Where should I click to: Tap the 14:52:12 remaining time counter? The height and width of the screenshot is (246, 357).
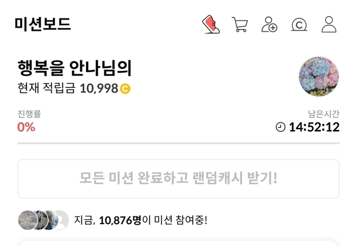(x=314, y=127)
